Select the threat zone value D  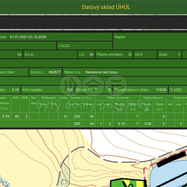130,55
